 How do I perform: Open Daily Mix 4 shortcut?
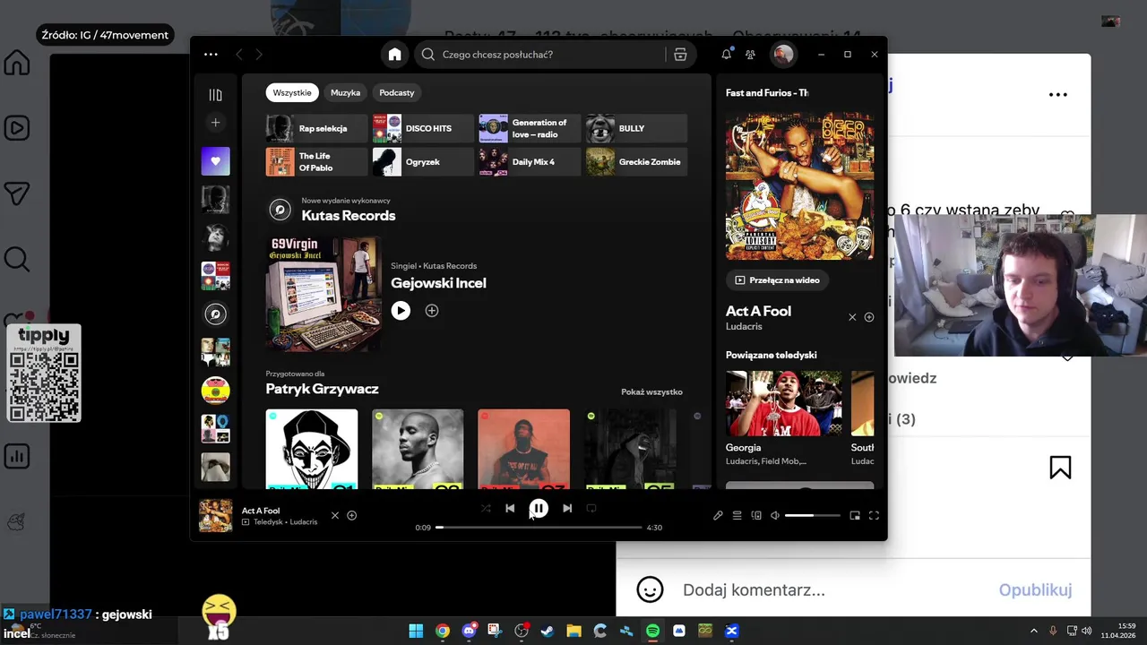530,162
